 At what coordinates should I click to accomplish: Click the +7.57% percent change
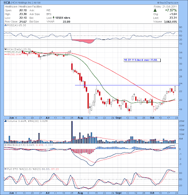pyautogui.click(x=171, y=10)
